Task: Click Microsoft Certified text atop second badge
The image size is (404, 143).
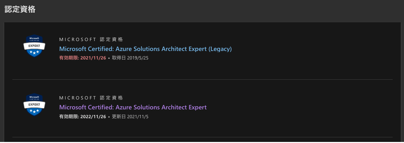Action: coord(34,97)
